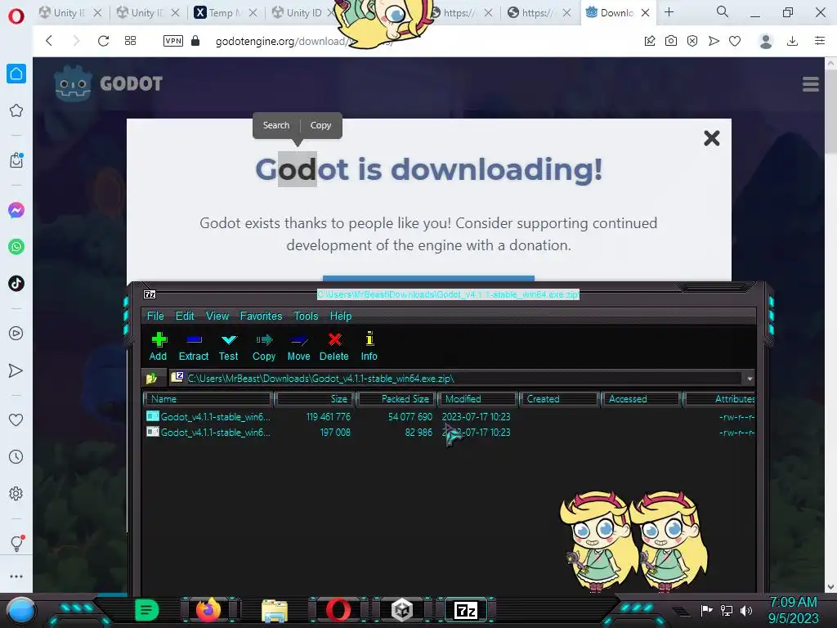
Task: Click Copy in the selection popup
Action: coord(320,125)
